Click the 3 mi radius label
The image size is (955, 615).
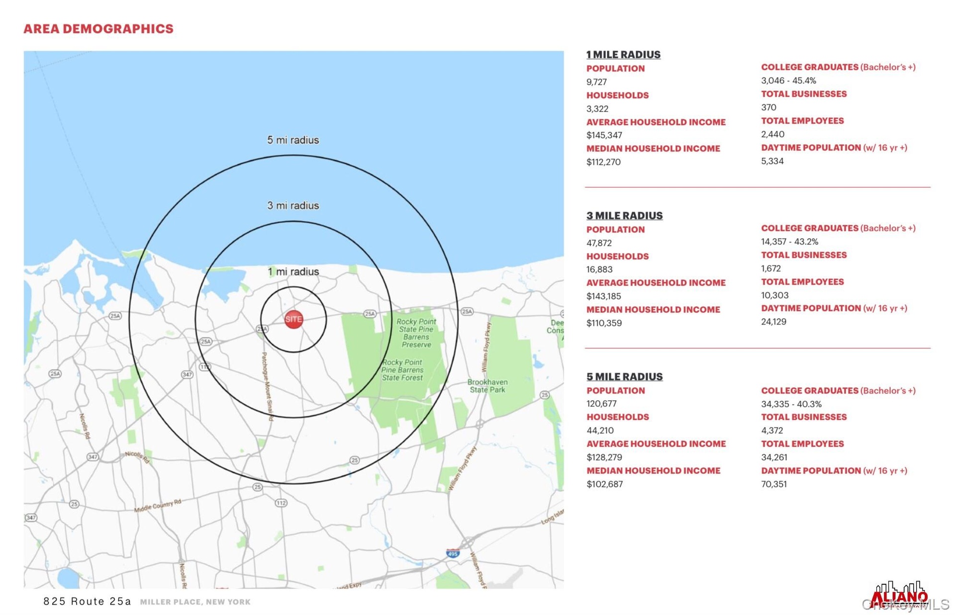tap(293, 205)
